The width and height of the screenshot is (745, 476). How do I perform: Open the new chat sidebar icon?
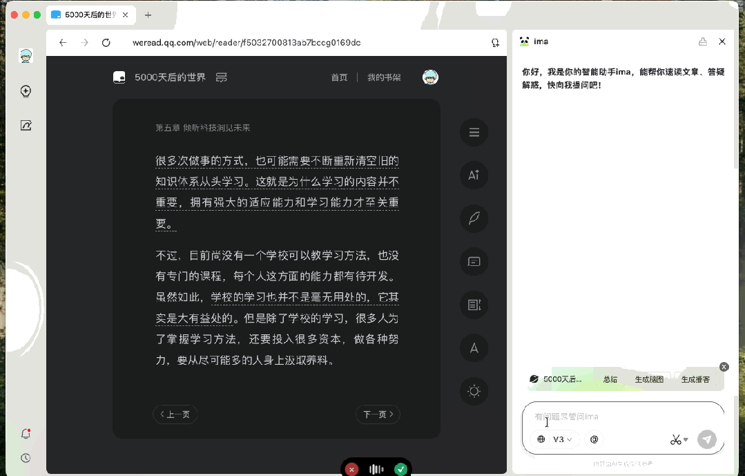(26, 91)
